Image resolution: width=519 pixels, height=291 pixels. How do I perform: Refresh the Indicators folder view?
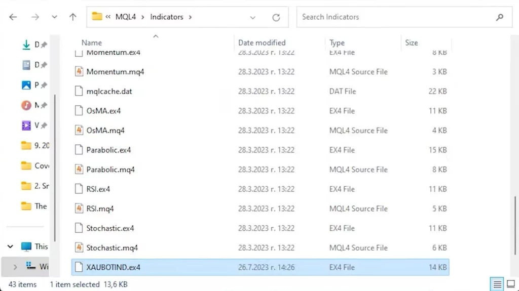(276, 17)
